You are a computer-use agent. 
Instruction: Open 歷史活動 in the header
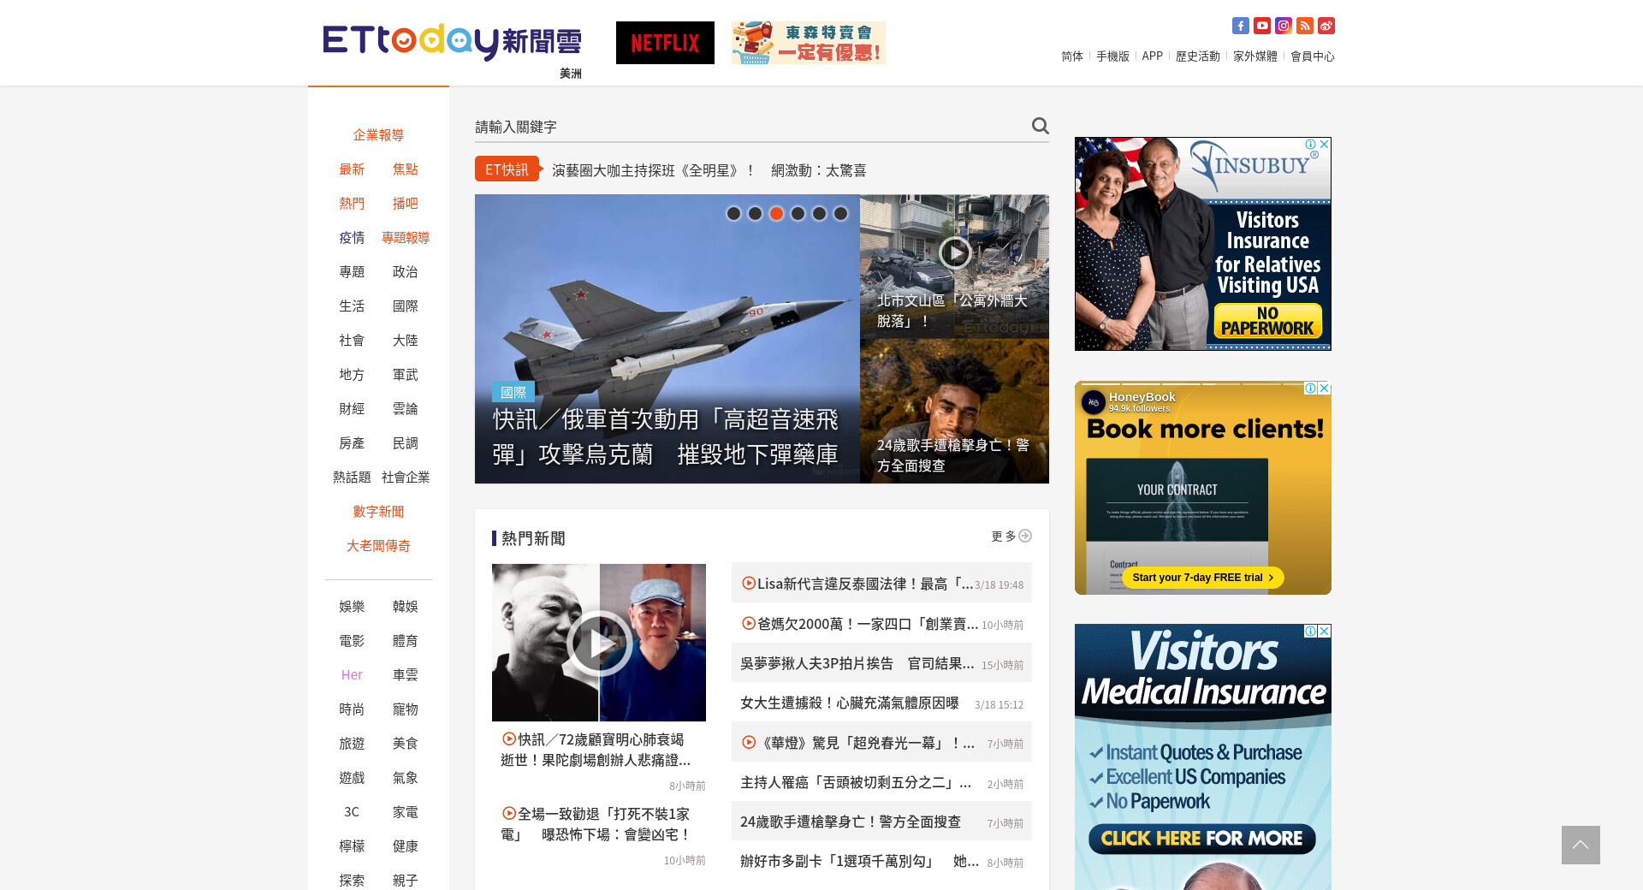pos(1198,56)
